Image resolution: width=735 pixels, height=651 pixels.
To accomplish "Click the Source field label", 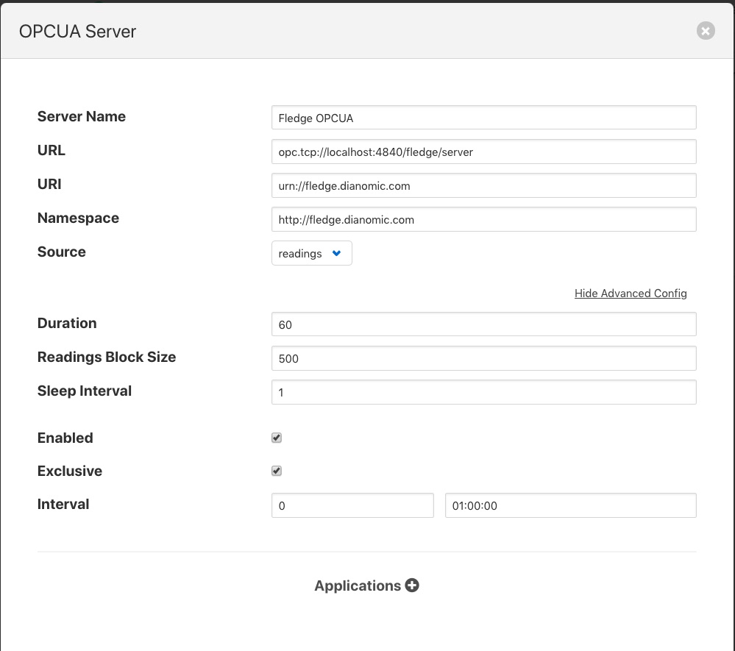I will (x=62, y=252).
